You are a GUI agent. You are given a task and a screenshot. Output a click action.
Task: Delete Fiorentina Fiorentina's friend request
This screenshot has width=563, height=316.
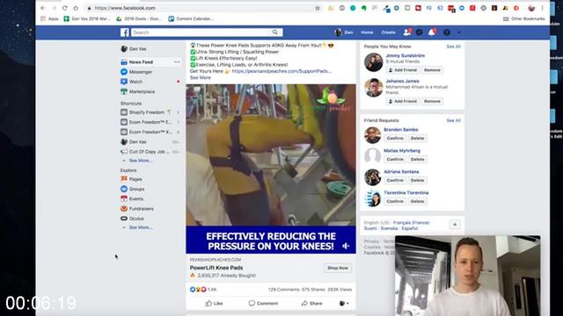[x=417, y=202]
